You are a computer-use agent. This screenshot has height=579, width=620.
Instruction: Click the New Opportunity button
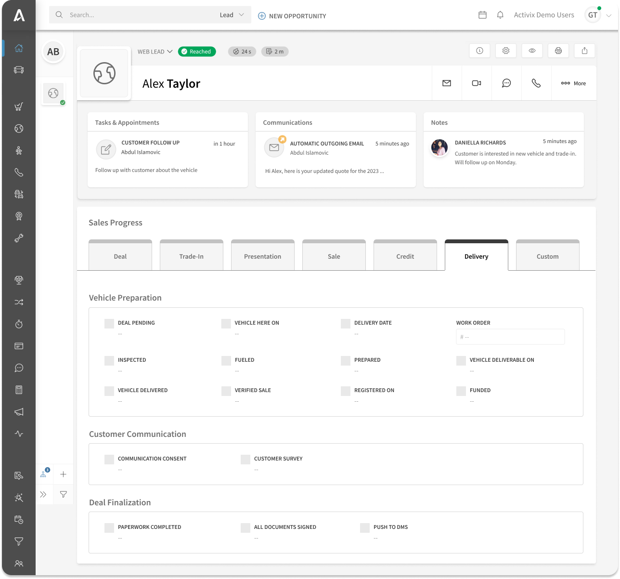[x=292, y=16]
